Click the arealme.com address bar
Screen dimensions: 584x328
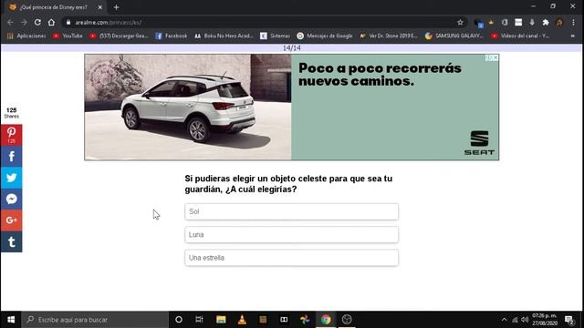tap(261, 22)
